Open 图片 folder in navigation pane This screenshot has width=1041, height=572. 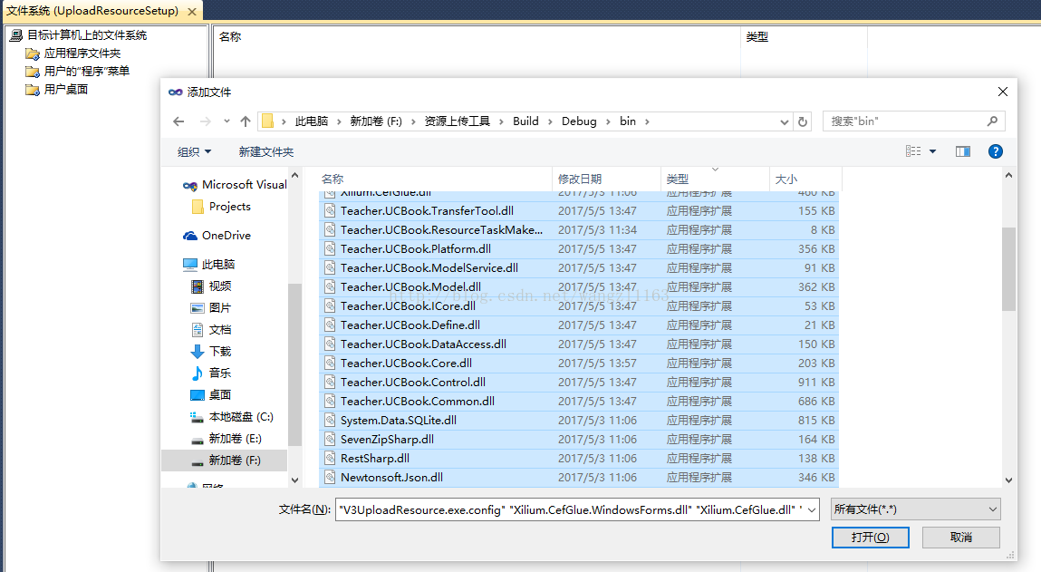211,307
